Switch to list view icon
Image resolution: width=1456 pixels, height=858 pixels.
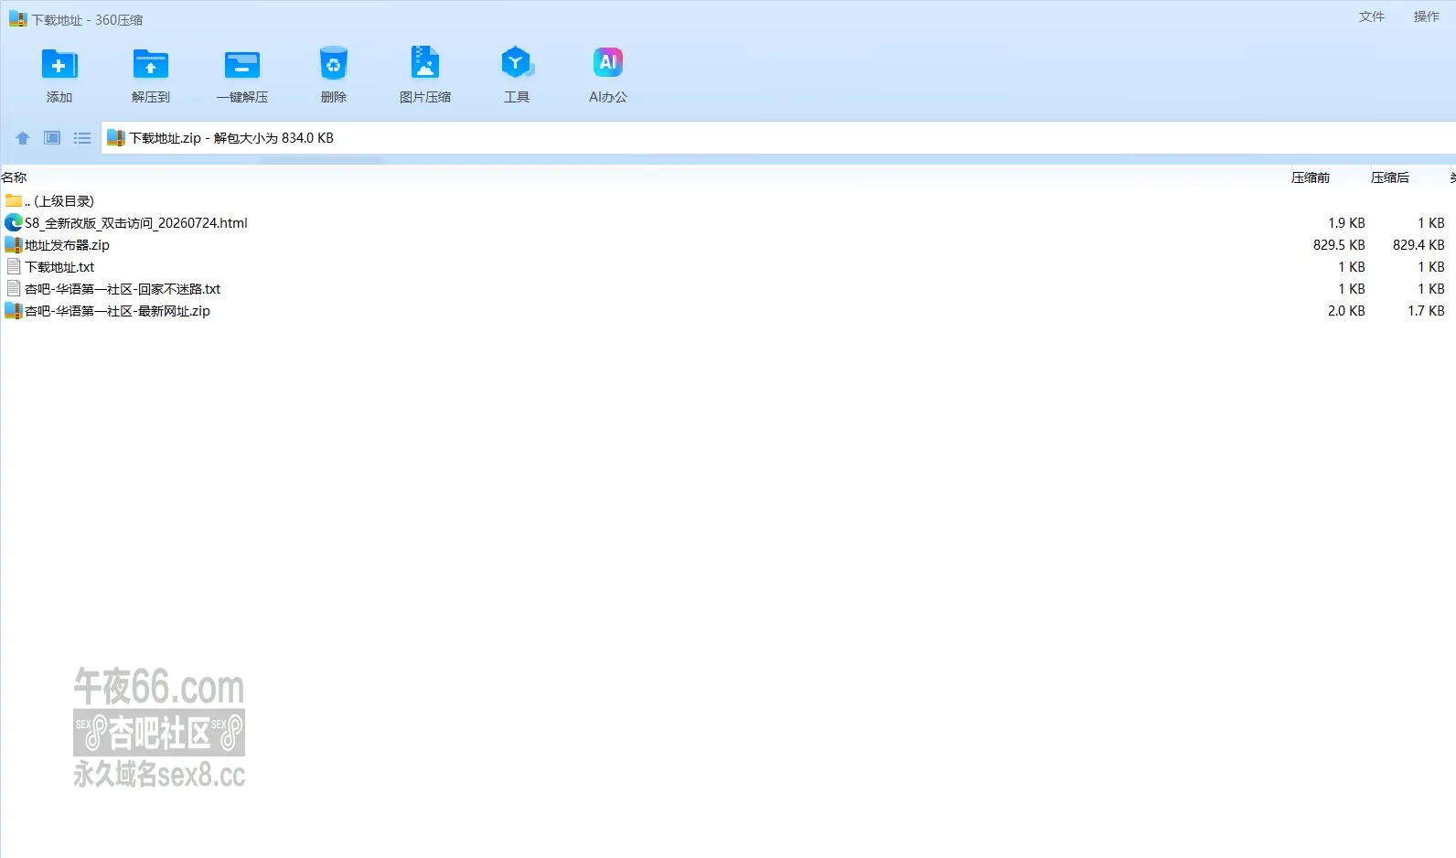pyautogui.click(x=82, y=138)
